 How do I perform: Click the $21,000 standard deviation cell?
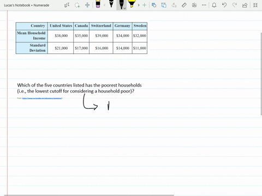click(61, 48)
